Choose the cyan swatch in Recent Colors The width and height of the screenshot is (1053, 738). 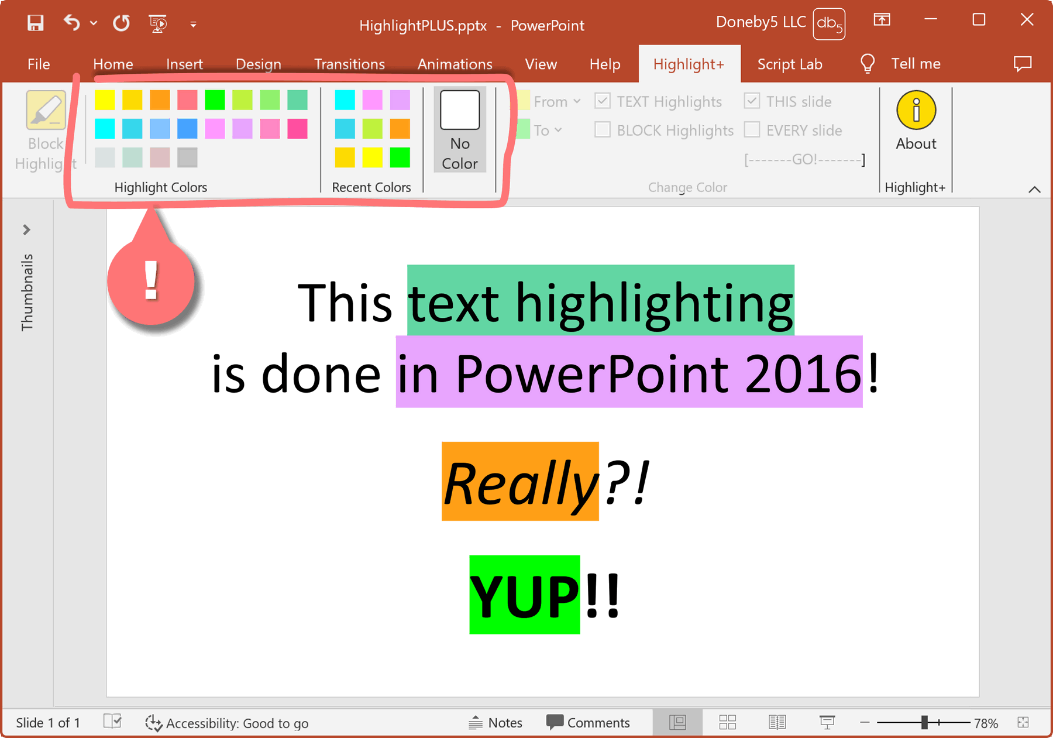coord(345,100)
